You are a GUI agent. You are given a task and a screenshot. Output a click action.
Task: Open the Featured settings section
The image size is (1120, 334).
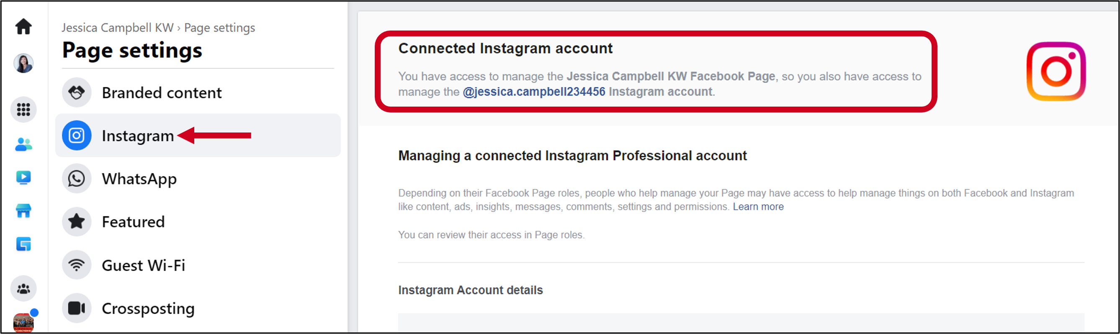click(x=198, y=222)
